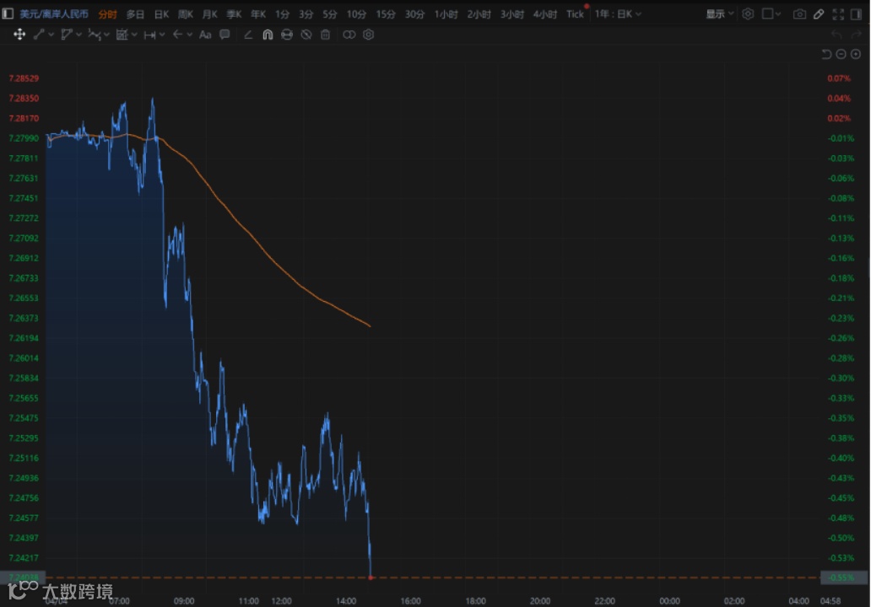Select the 30分 interval
The image size is (871, 607).
pos(414,13)
